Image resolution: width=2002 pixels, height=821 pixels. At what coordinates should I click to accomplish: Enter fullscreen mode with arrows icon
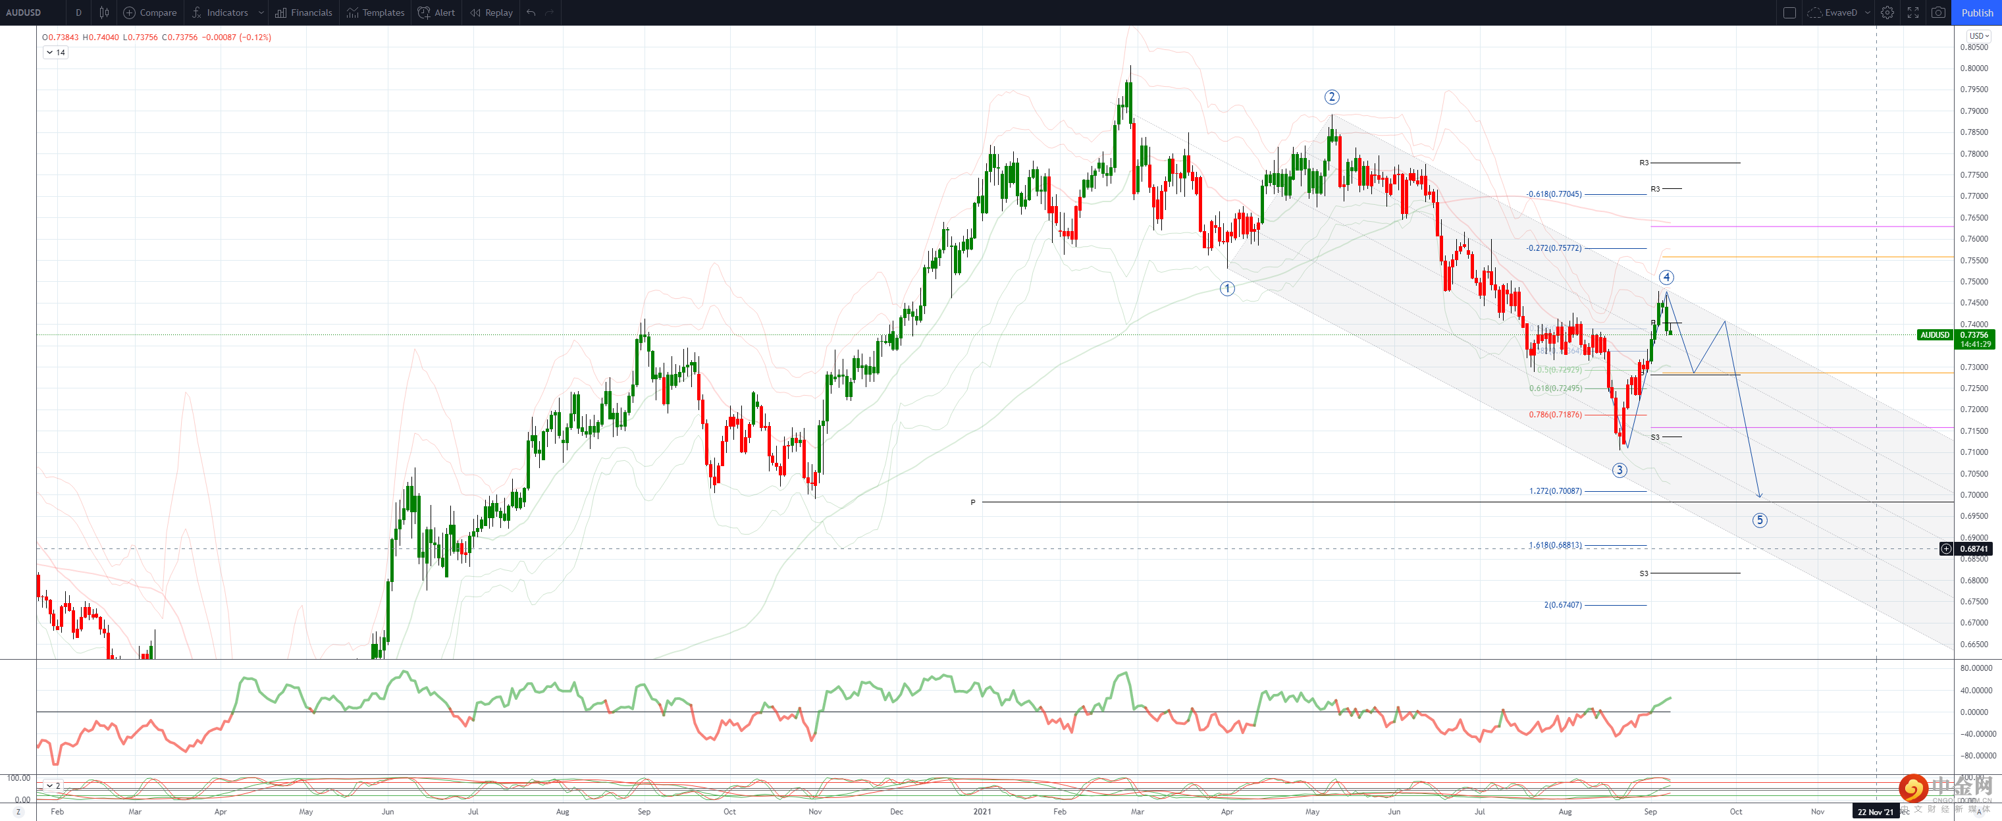(1913, 13)
